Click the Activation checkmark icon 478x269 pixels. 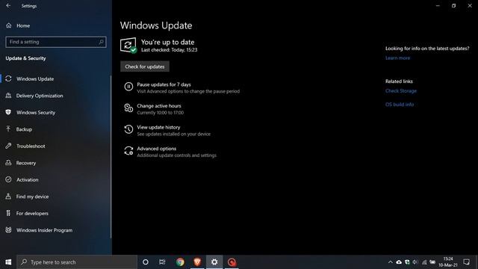click(x=8, y=179)
